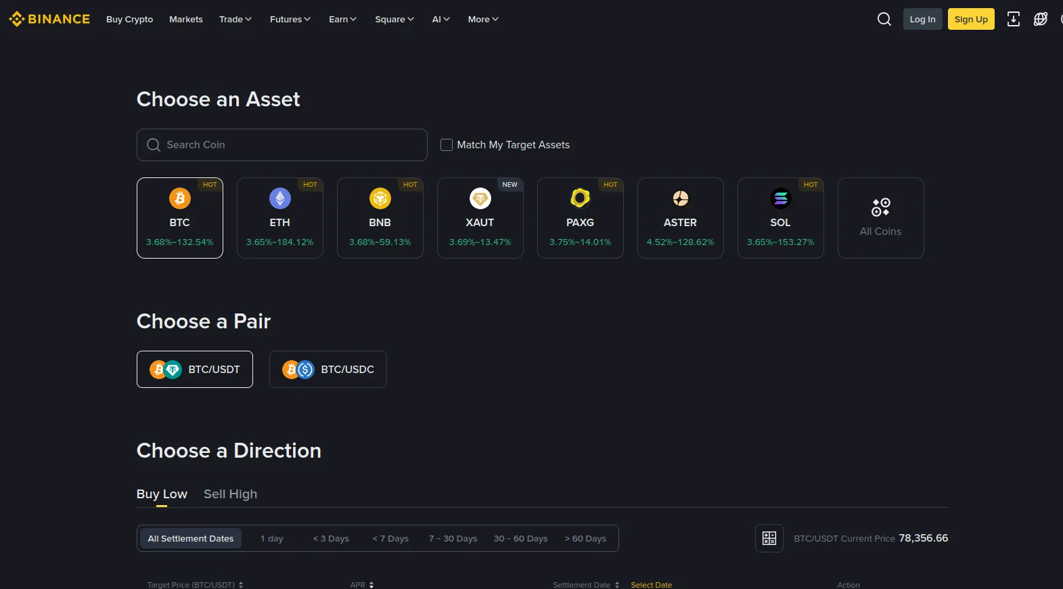This screenshot has height=589, width=1063.
Task: Enable Match My Target Assets checkbox
Action: [447, 145]
